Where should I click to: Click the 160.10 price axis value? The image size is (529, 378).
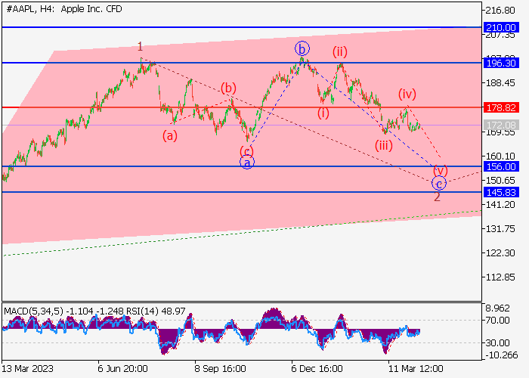(x=500, y=156)
